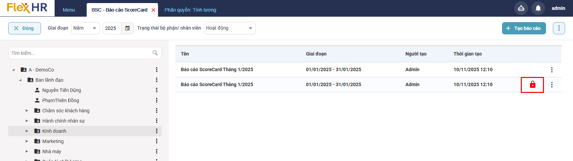Open the notifications bell
This screenshot has width=573, height=161.
[x=538, y=8]
